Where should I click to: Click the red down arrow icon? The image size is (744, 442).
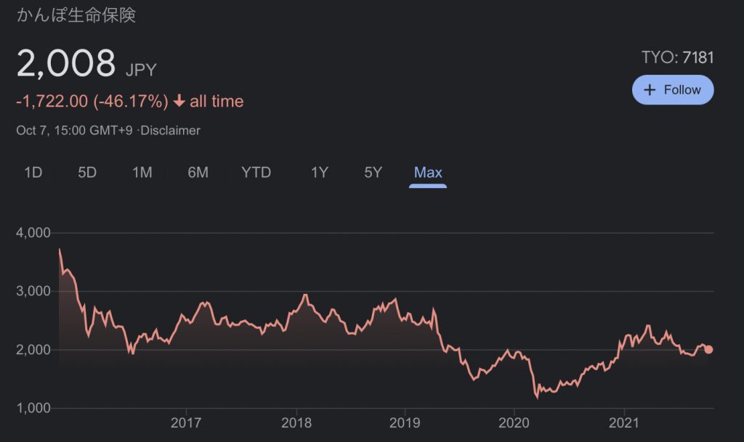click(179, 102)
